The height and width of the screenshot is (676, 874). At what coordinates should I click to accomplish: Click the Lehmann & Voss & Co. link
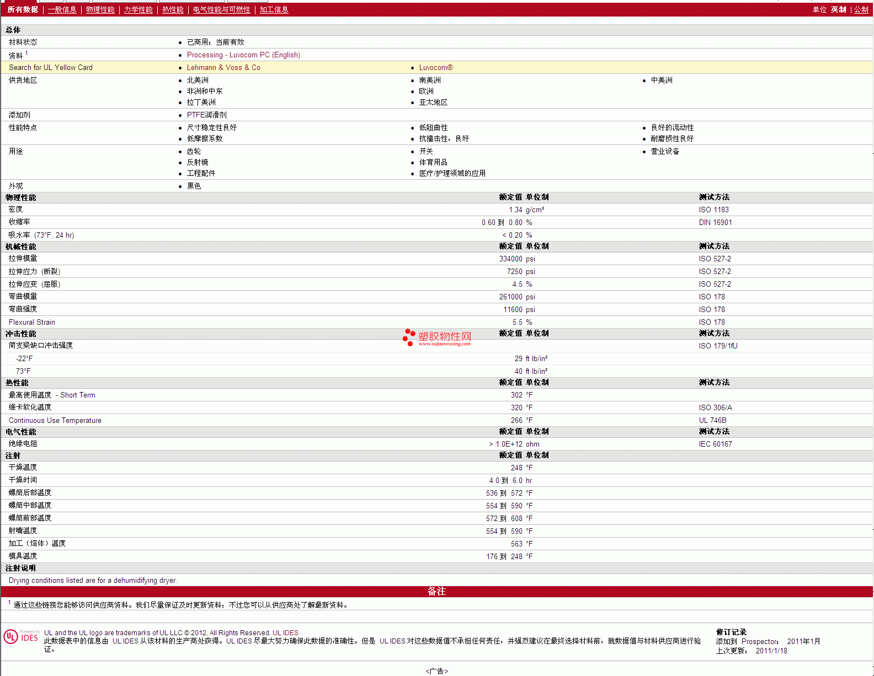tap(225, 67)
